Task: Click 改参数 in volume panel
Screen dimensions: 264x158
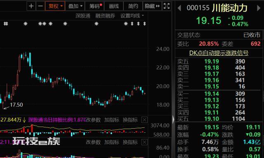Action: tap(93, 120)
